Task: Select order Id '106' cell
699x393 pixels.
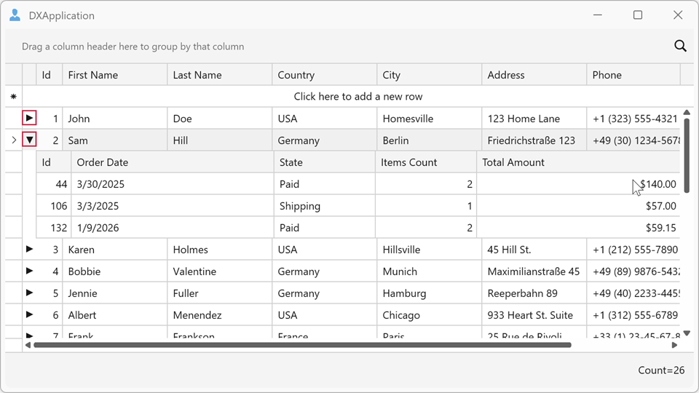Action: tap(53, 206)
